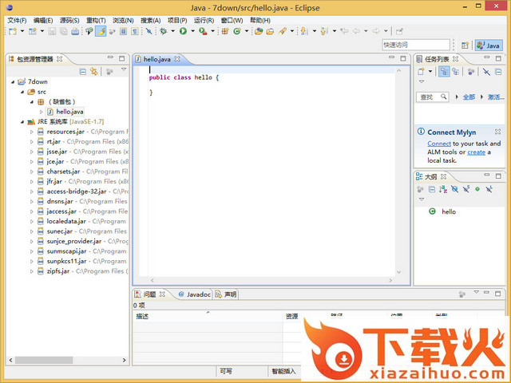Dismiss the Connect Mylyn notice
511x383 pixels.
pyautogui.click(x=497, y=132)
